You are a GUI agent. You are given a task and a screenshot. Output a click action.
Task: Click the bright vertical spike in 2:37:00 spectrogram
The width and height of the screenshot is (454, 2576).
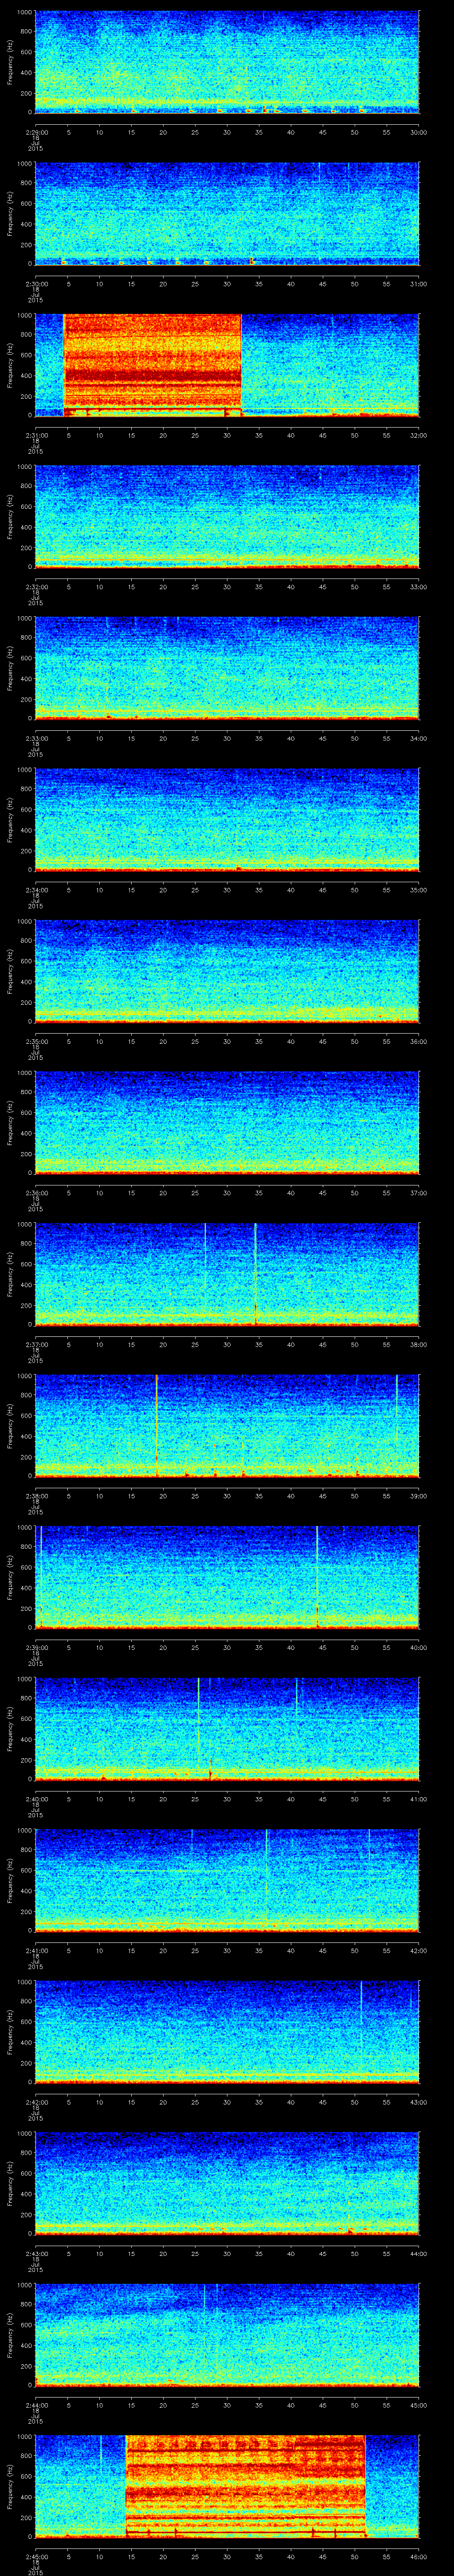point(255,1274)
